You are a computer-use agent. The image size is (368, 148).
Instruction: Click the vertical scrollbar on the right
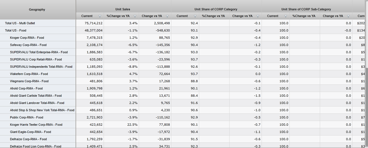[367, 33]
